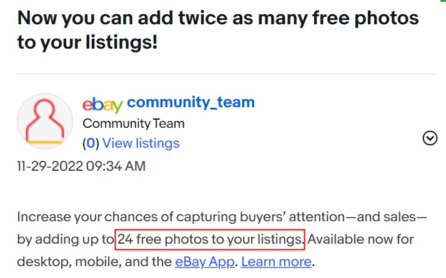
Task: Click the 11-29-2022 09:34 AM timestamp
Action: [81, 166]
